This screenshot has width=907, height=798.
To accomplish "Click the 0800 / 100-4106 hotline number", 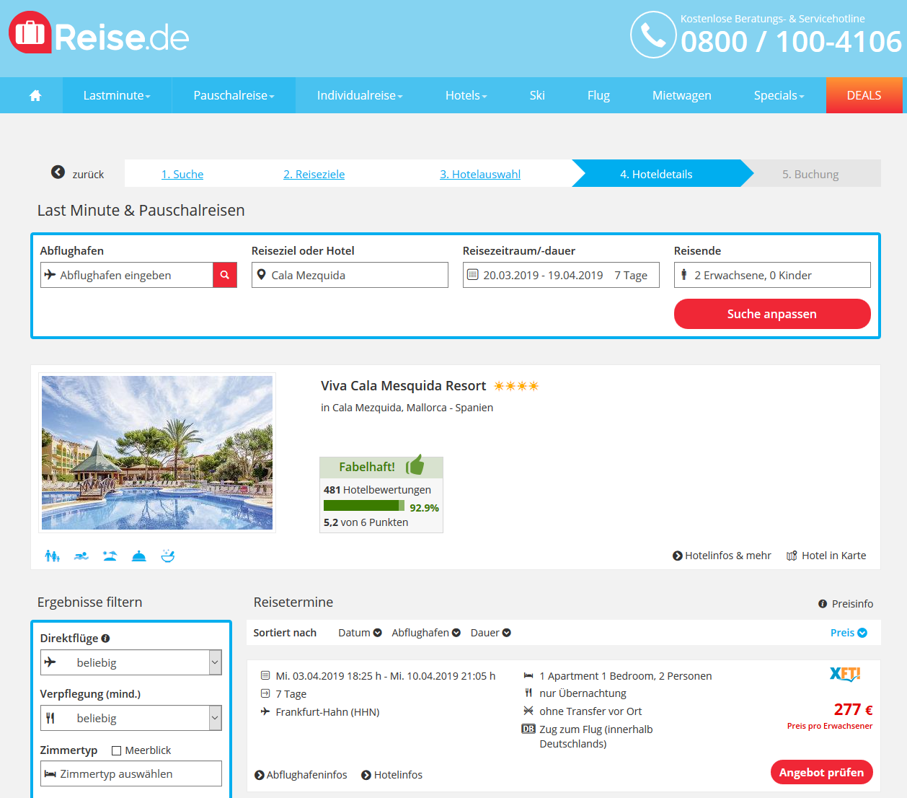I will (x=791, y=42).
